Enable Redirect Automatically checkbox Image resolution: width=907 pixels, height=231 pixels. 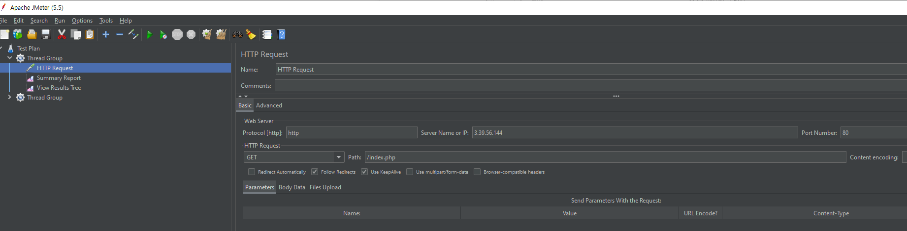252,172
